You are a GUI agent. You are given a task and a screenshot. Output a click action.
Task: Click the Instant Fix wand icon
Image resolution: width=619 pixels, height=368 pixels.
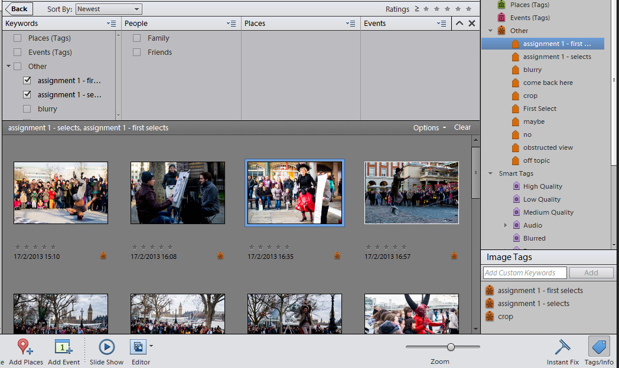[x=562, y=347]
